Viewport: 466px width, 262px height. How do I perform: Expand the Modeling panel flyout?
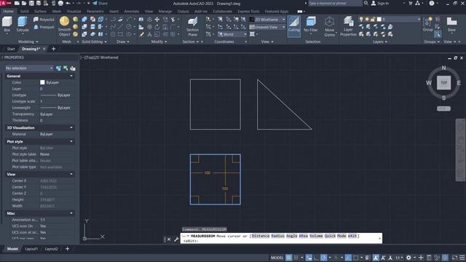28,42
